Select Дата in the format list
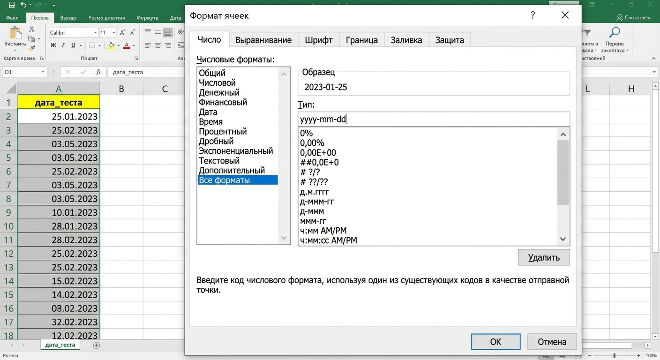Image resolution: width=660 pixels, height=360 pixels. pyautogui.click(x=208, y=112)
